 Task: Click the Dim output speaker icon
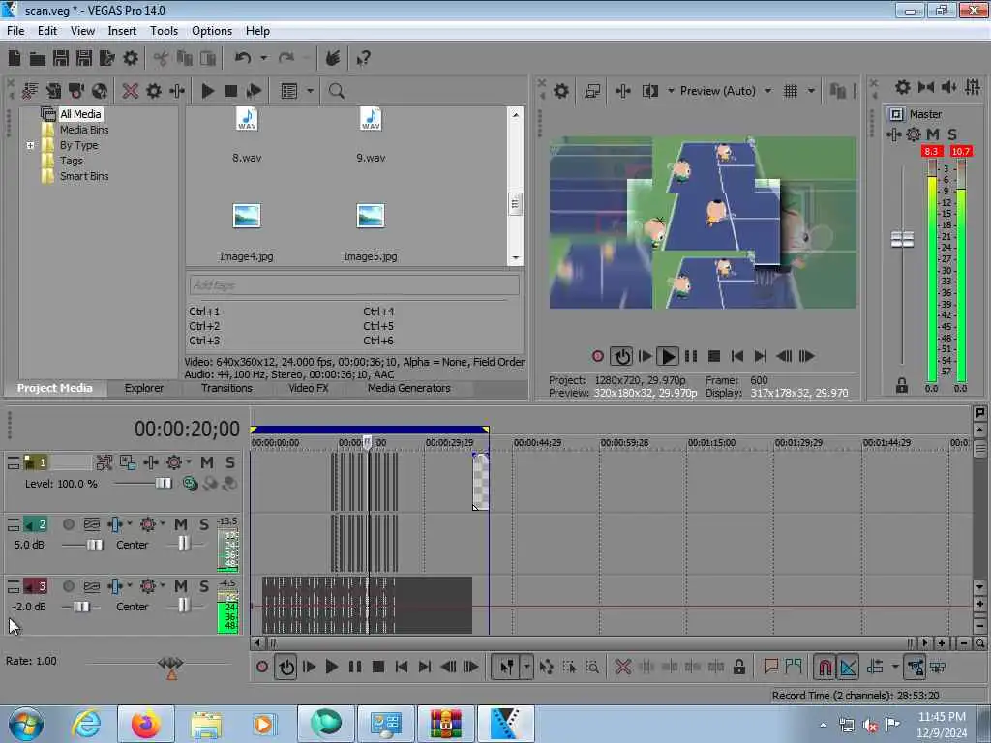(948, 87)
